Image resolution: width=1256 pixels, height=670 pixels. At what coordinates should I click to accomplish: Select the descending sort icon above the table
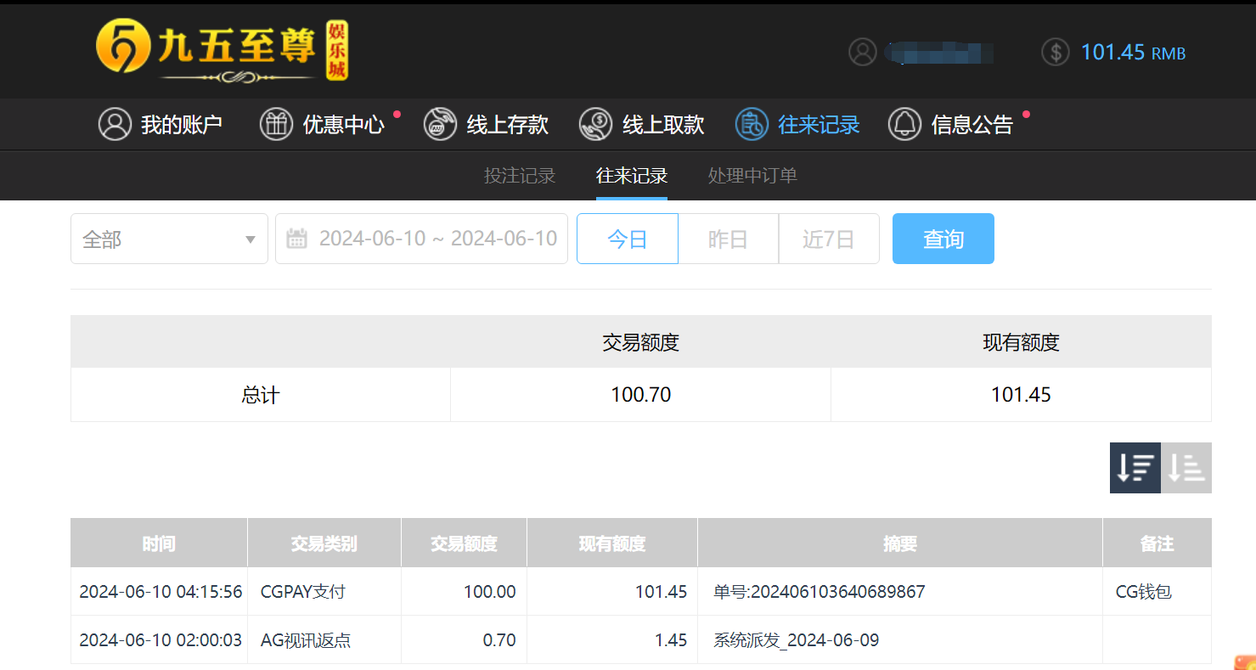[1135, 467]
